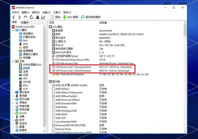
Task: Select the AIDA64 v6.25.5400 root node
Action: 23,27
